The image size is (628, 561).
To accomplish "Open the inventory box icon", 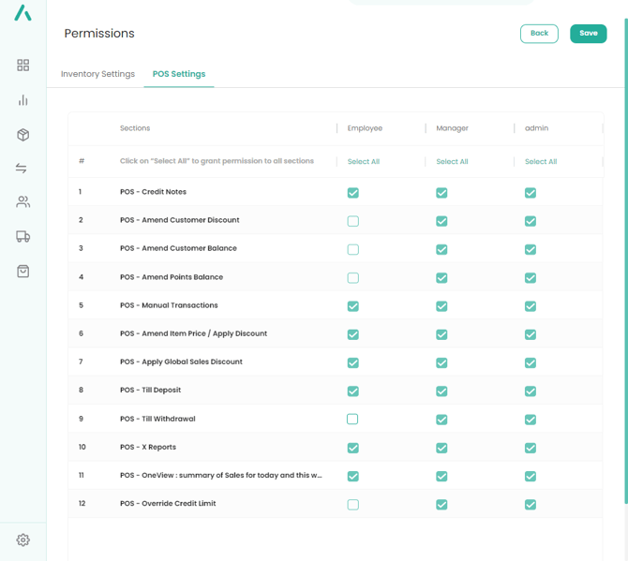I will coord(23,135).
